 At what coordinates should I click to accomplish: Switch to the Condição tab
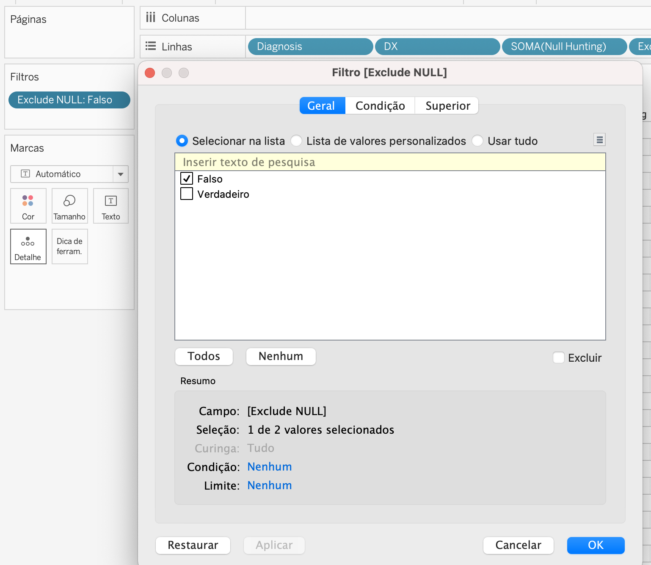click(379, 105)
